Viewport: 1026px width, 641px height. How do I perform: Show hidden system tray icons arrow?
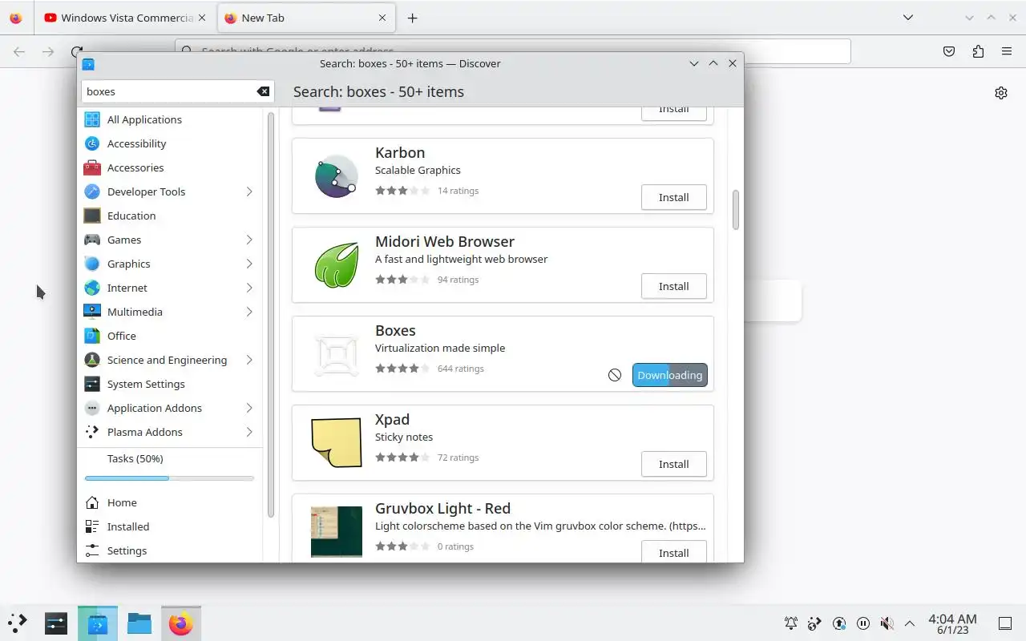[910, 623]
